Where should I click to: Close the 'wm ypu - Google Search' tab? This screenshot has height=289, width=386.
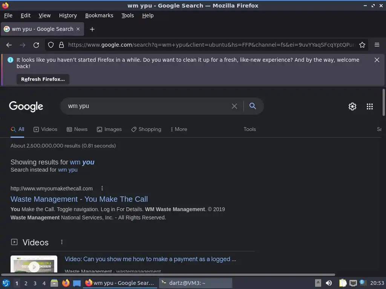tap(78, 29)
